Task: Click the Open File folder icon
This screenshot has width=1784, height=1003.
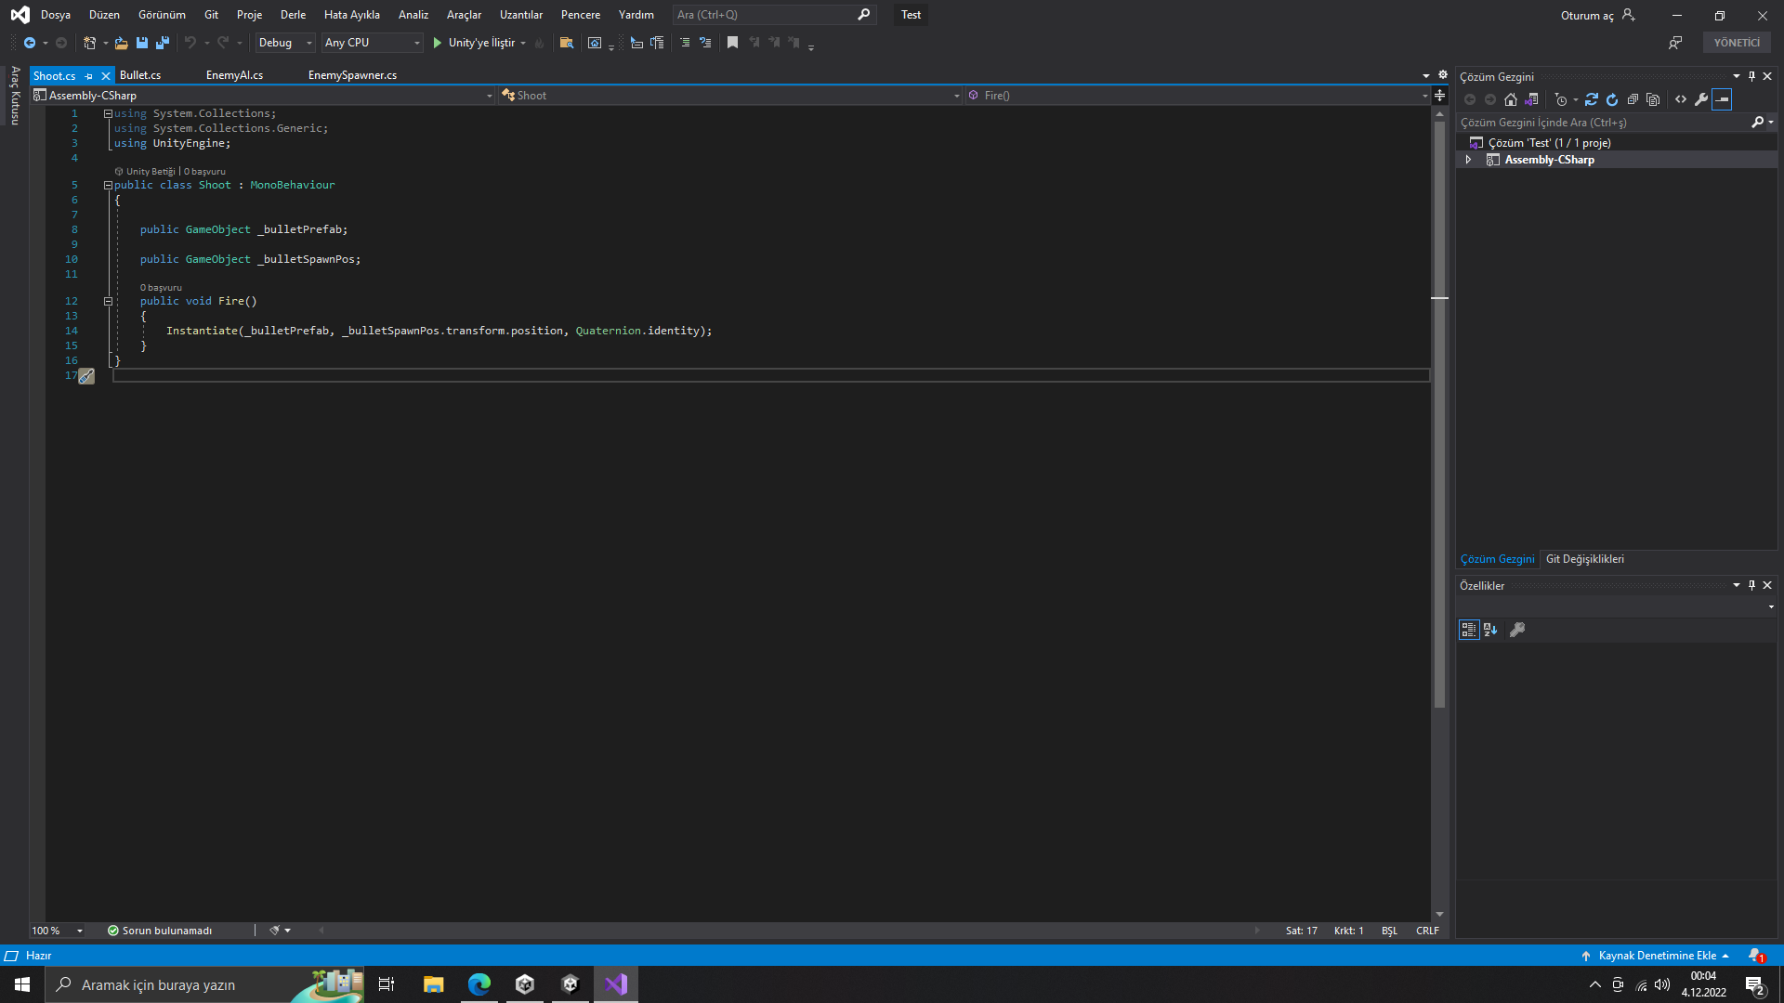Action: pos(121,43)
